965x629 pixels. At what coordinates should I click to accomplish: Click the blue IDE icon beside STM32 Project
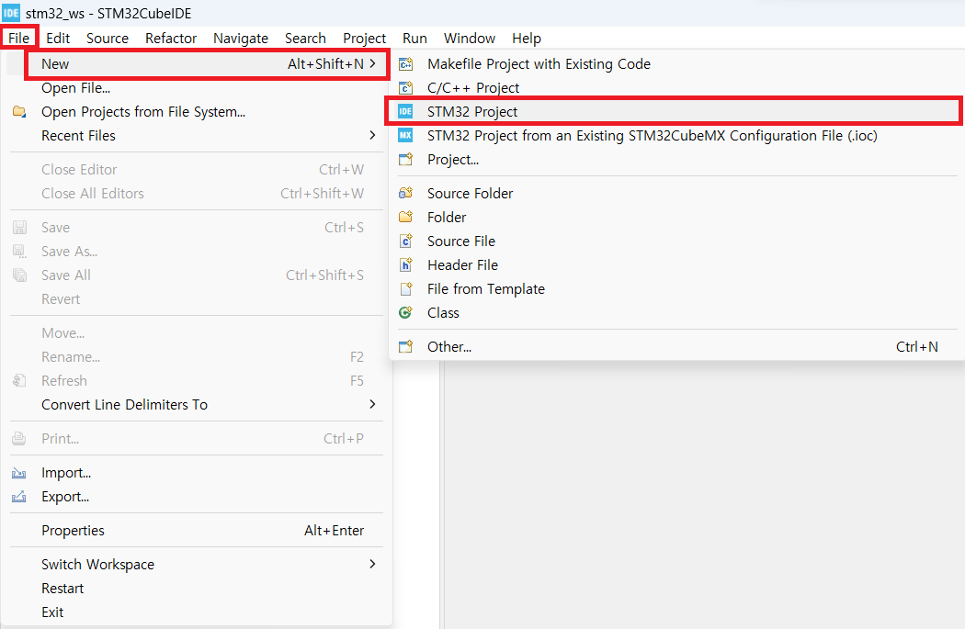click(405, 111)
